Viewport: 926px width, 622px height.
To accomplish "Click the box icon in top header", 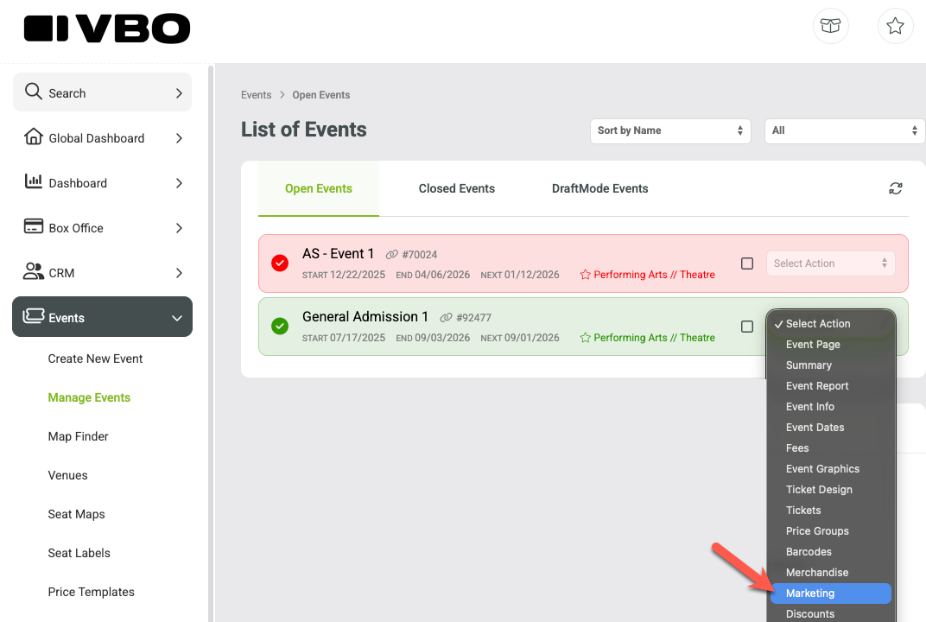I will (830, 26).
